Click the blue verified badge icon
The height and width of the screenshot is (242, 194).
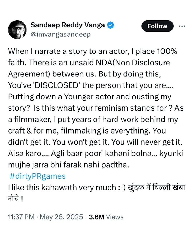pos(111,25)
